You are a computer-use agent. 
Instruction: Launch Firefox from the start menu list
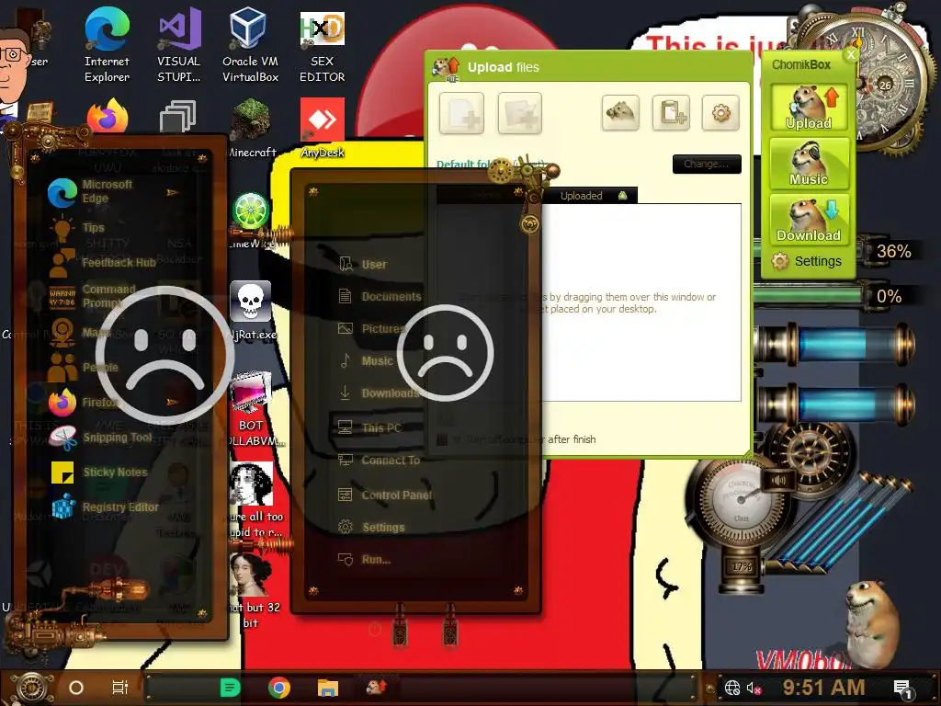click(x=84, y=403)
